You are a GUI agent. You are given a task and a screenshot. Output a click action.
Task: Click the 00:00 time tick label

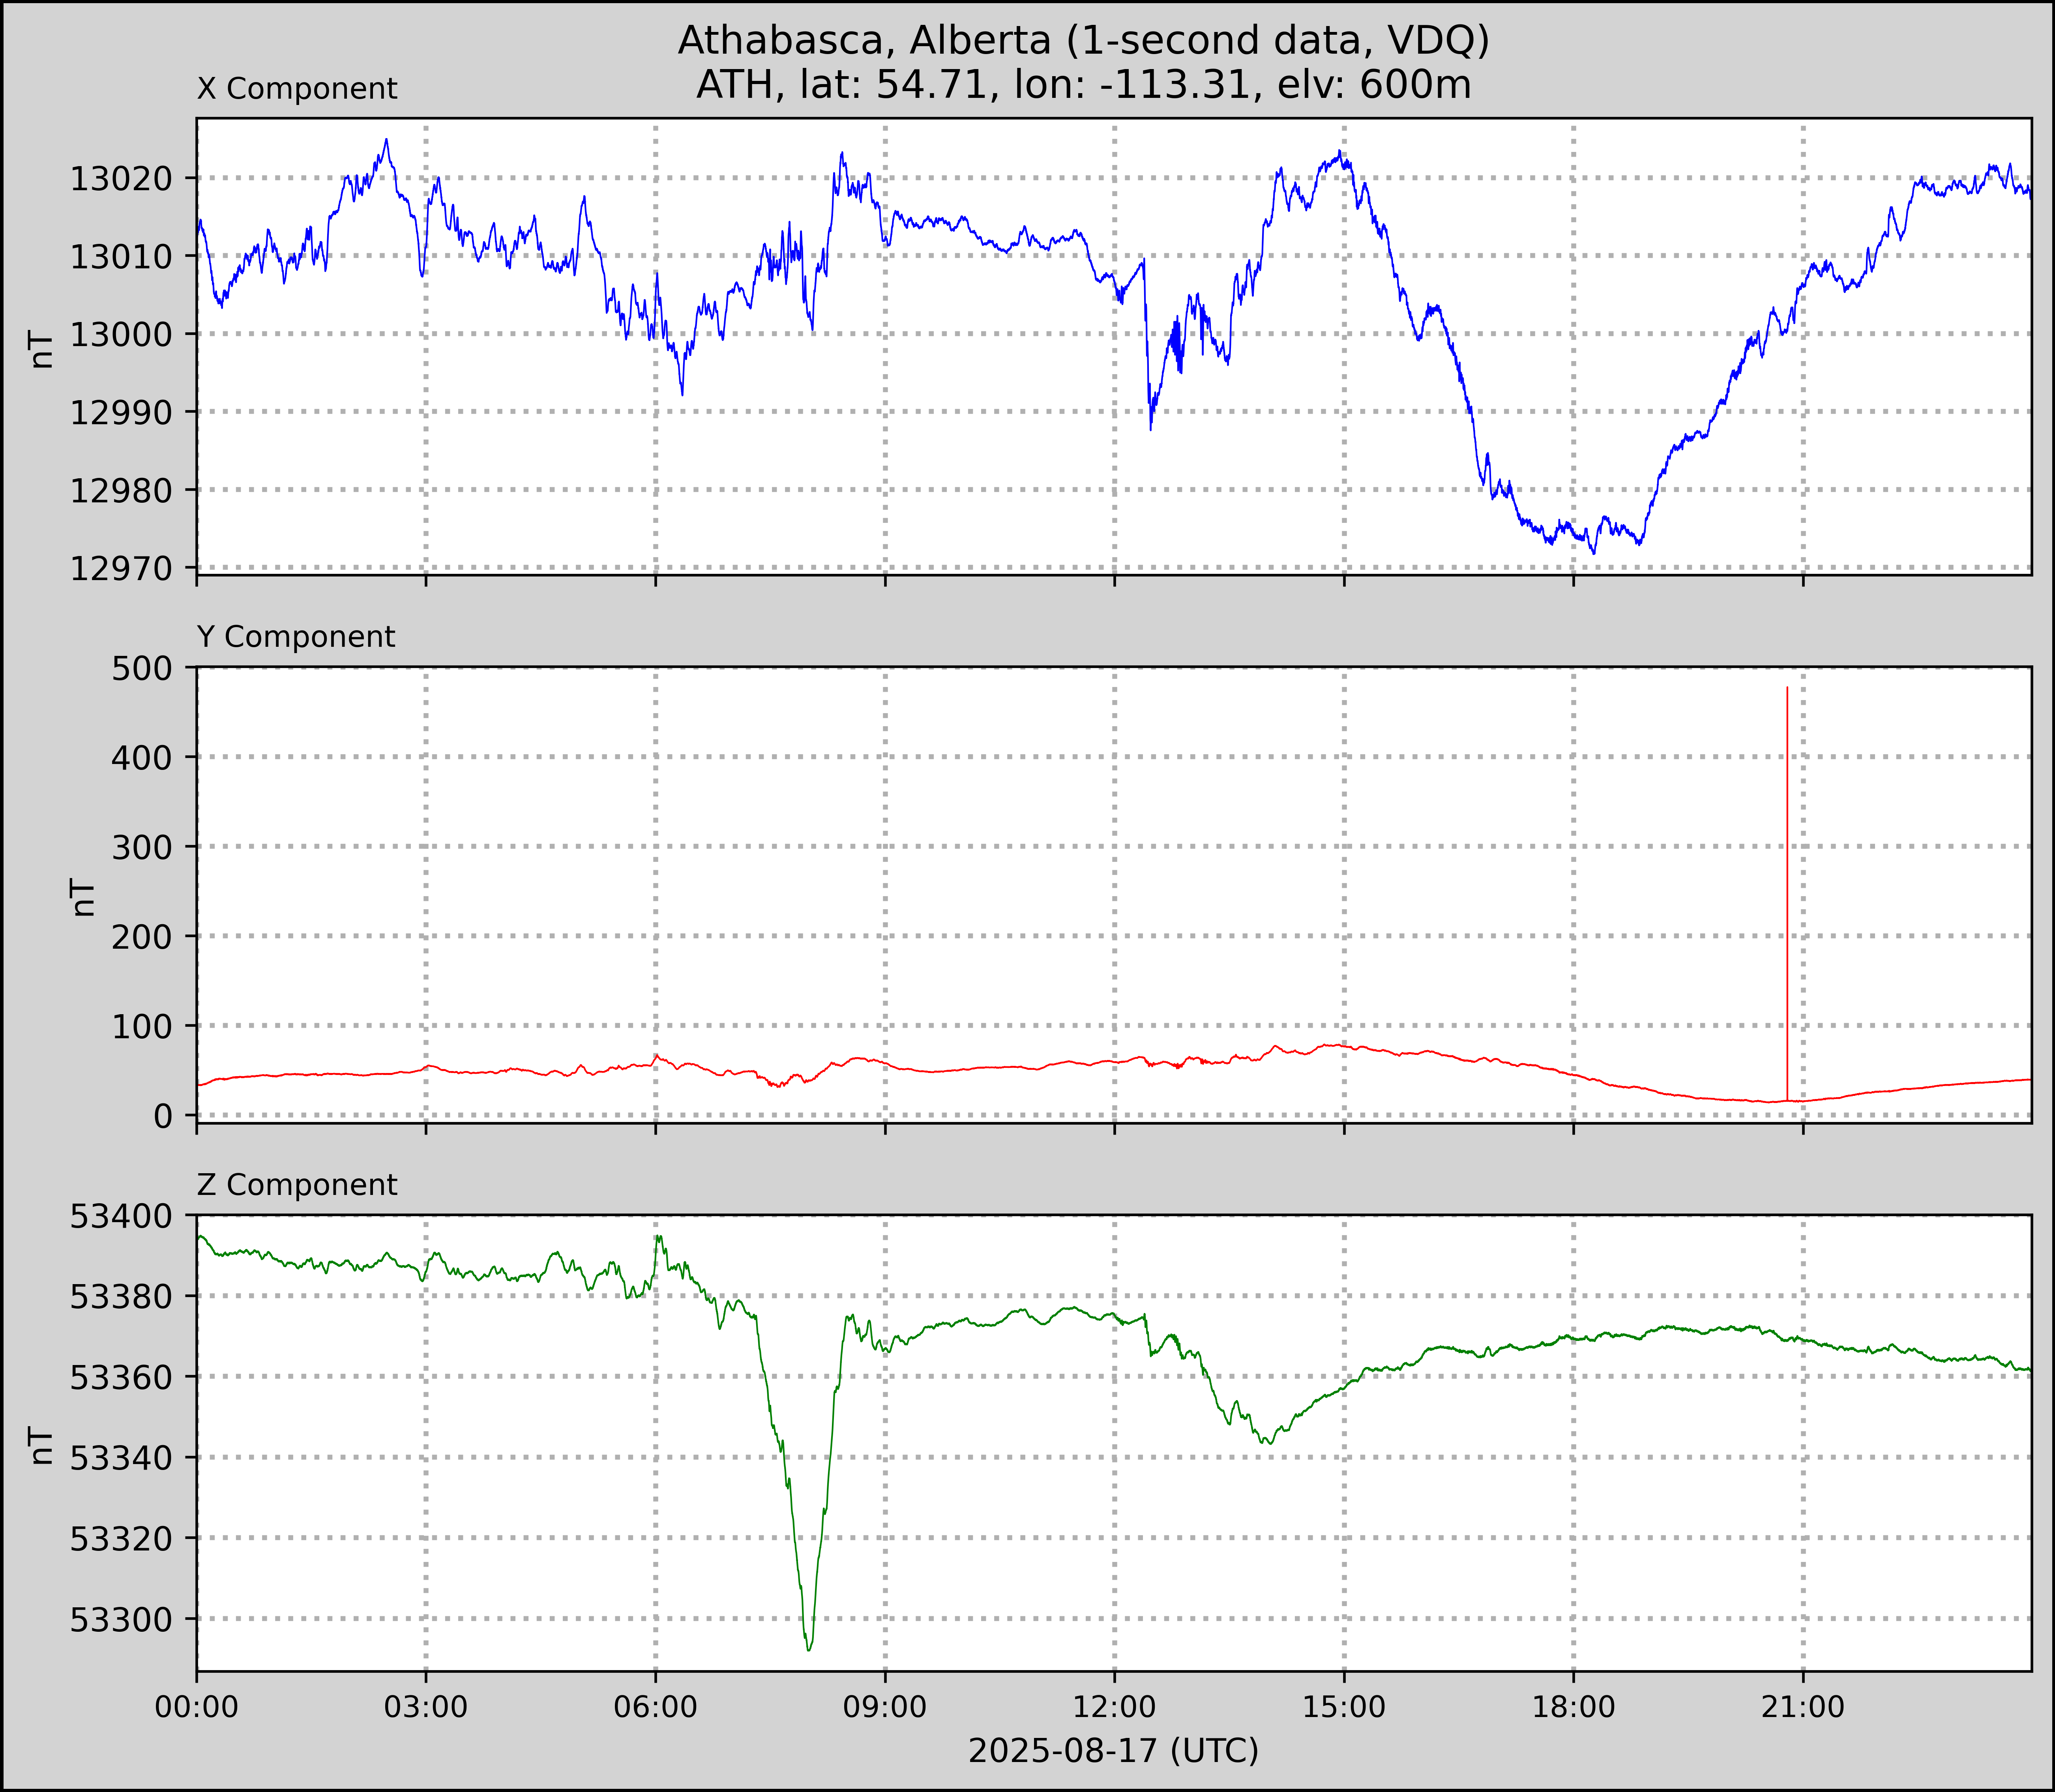point(197,1706)
